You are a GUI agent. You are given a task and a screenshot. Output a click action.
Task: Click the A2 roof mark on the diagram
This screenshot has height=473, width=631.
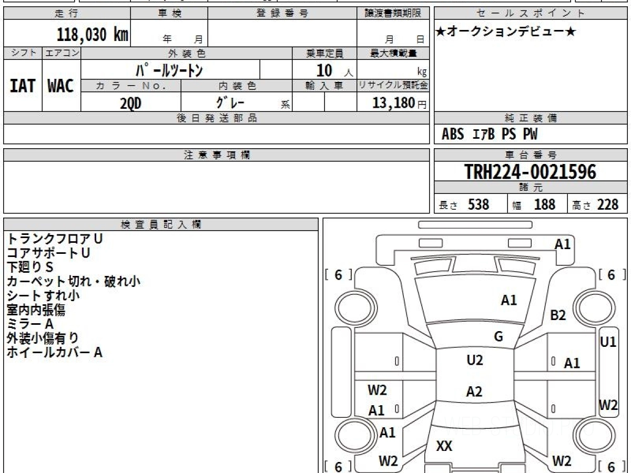pos(474,392)
